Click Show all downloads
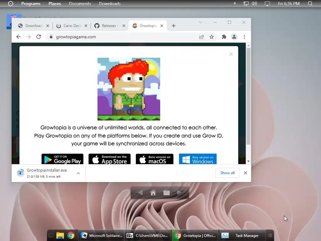The height and width of the screenshot is (241, 321). pos(228,173)
